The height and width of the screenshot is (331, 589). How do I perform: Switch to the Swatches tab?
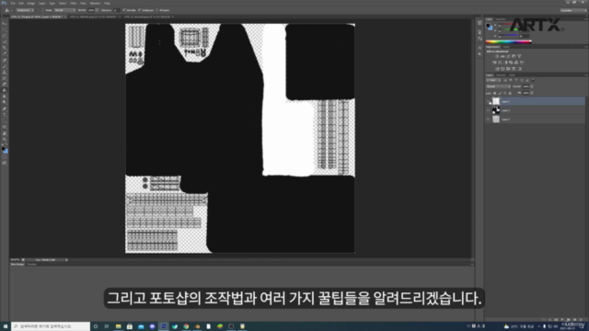tap(500, 19)
